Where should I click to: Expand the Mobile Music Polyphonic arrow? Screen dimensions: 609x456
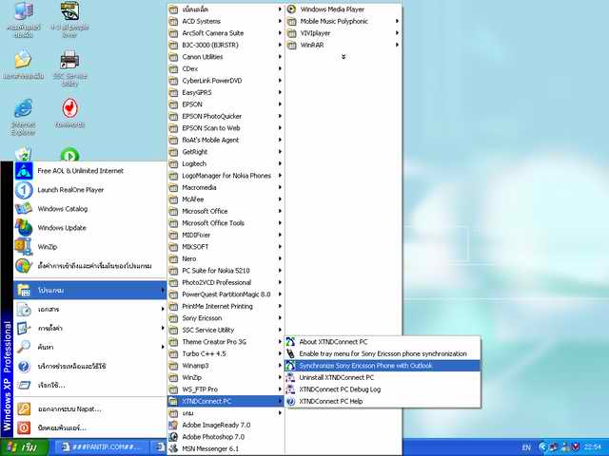click(397, 21)
